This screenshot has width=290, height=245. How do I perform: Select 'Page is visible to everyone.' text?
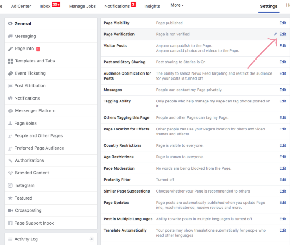pos(180,145)
